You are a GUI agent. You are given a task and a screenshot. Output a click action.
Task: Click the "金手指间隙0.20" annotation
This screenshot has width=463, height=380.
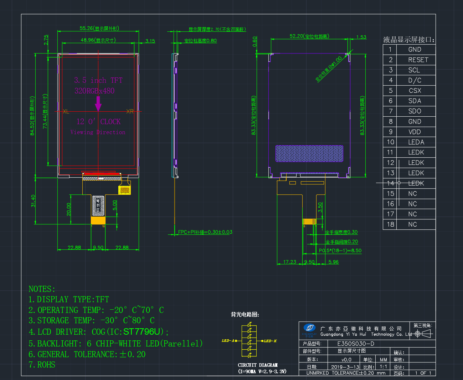[342, 242]
